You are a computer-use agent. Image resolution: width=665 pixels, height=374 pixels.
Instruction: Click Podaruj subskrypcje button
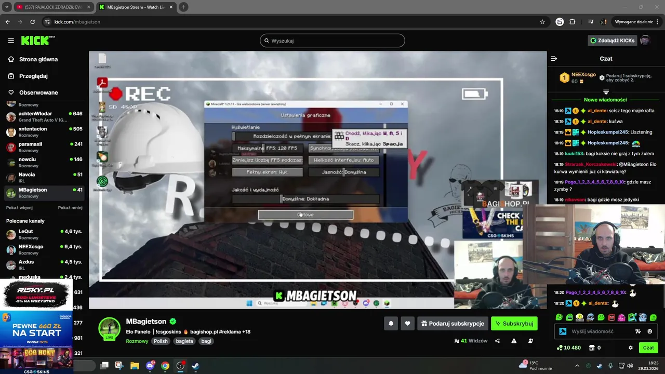[453, 324]
